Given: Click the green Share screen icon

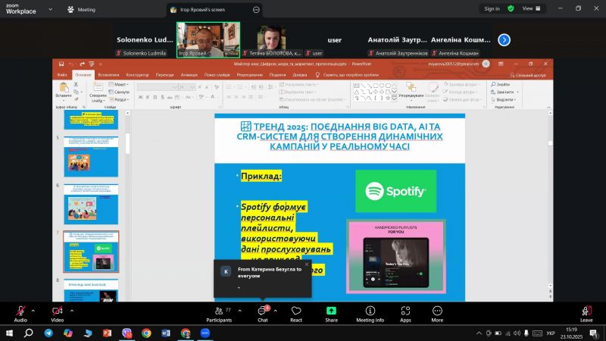Looking at the screenshot, I should coord(331,311).
